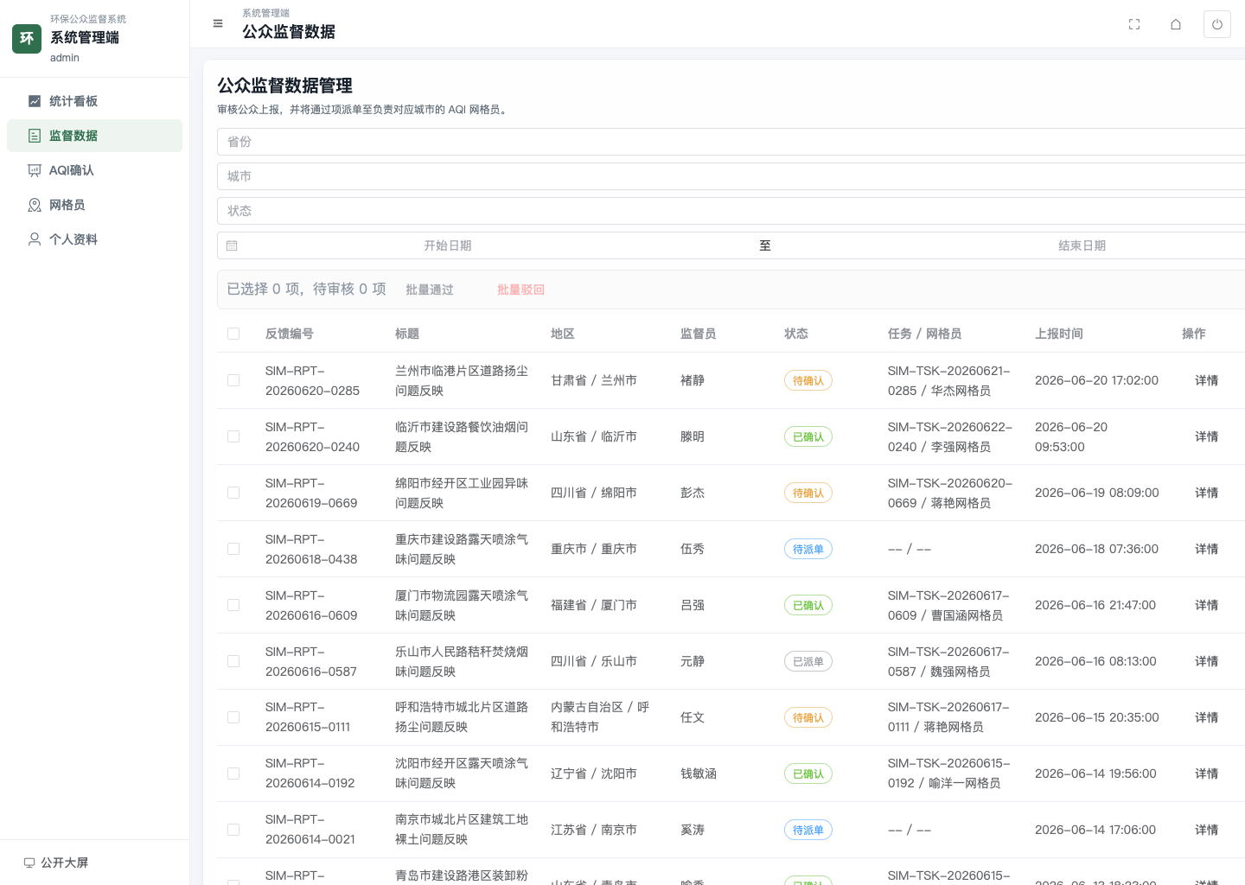Click the 结束日期 input field
The image size is (1245, 885).
click(x=1082, y=245)
